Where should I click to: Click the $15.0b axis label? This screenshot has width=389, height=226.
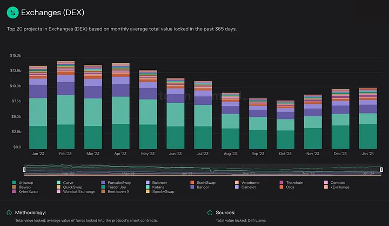click(16, 55)
